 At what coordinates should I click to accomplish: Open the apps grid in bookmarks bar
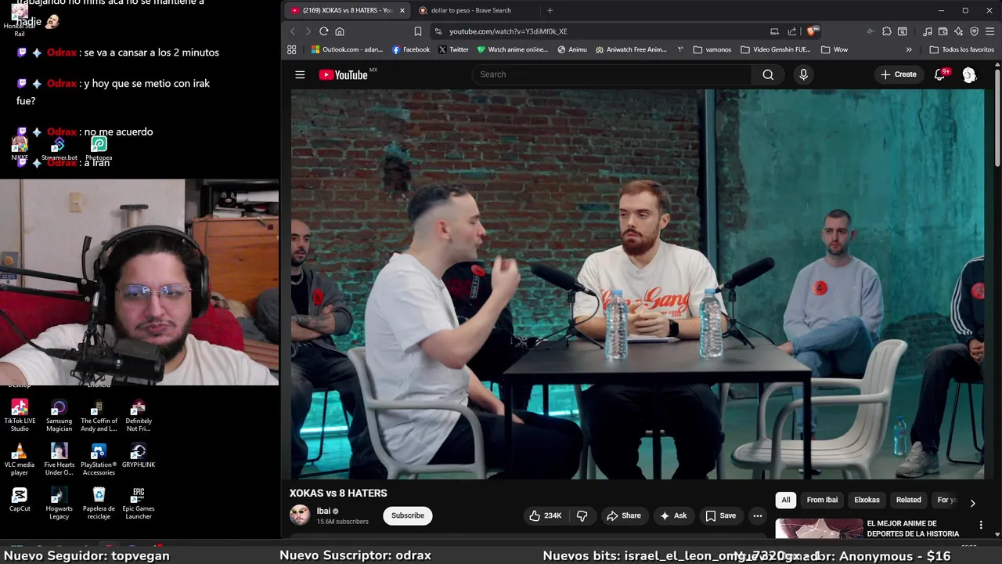[292, 49]
